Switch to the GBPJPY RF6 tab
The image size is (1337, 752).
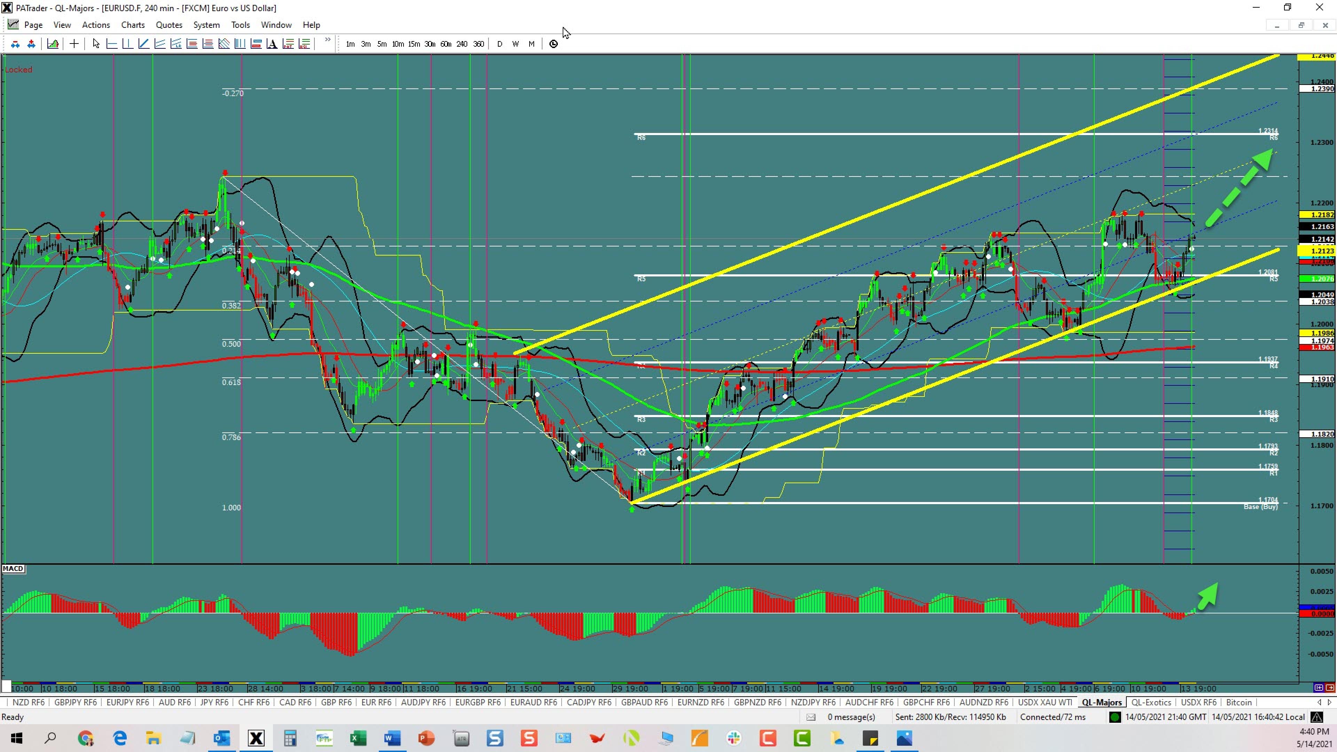tap(76, 702)
